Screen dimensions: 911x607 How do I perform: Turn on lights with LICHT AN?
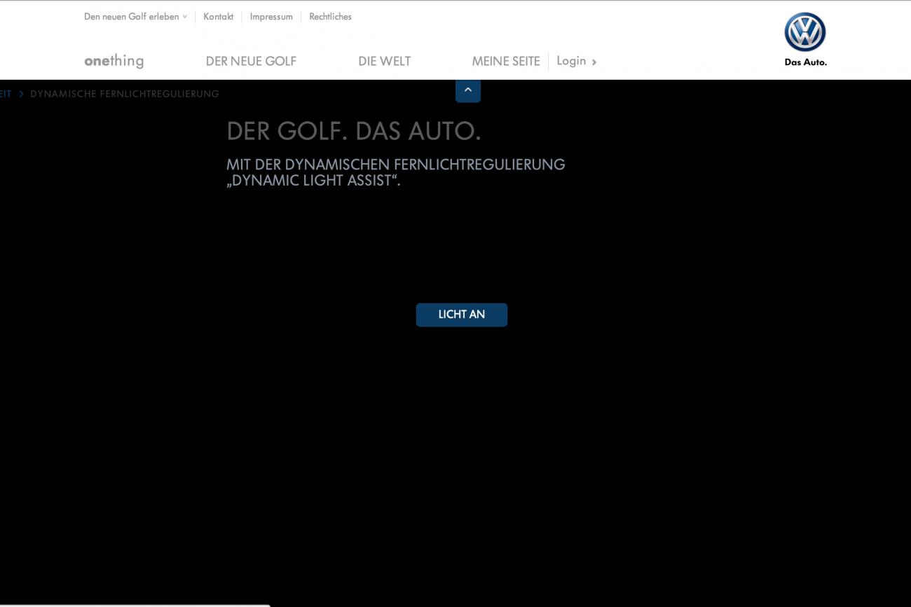click(461, 315)
